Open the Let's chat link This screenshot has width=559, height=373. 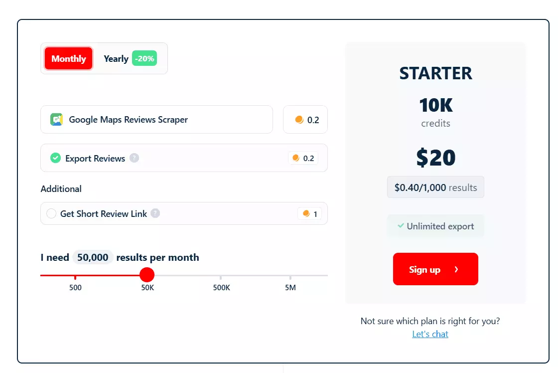[430, 334]
